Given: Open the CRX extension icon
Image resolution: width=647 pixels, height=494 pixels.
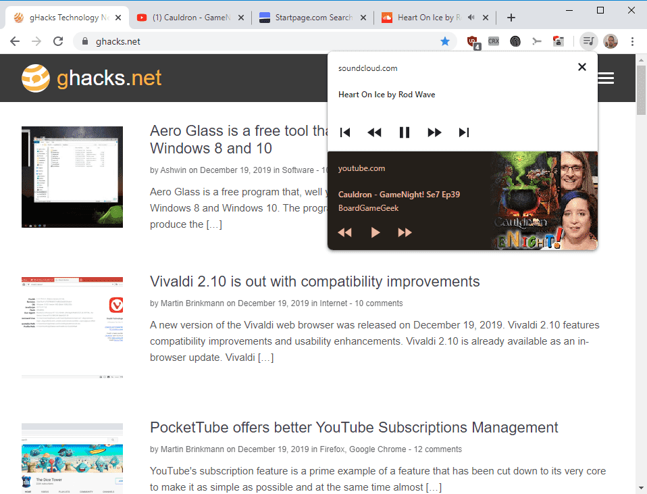Looking at the screenshot, I should point(494,41).
